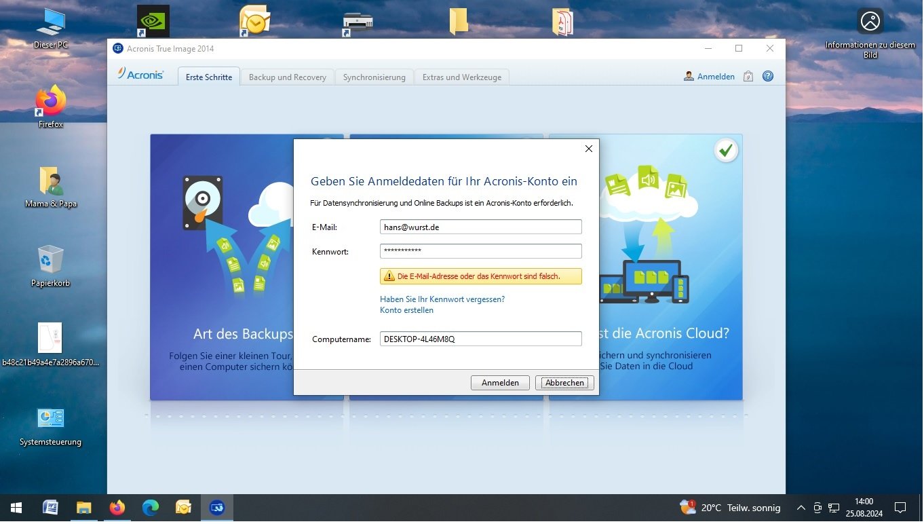The height and width of the screenshot is (524, 924).
Task: Open Firefox from the taskbar
Action: [117, 508]
